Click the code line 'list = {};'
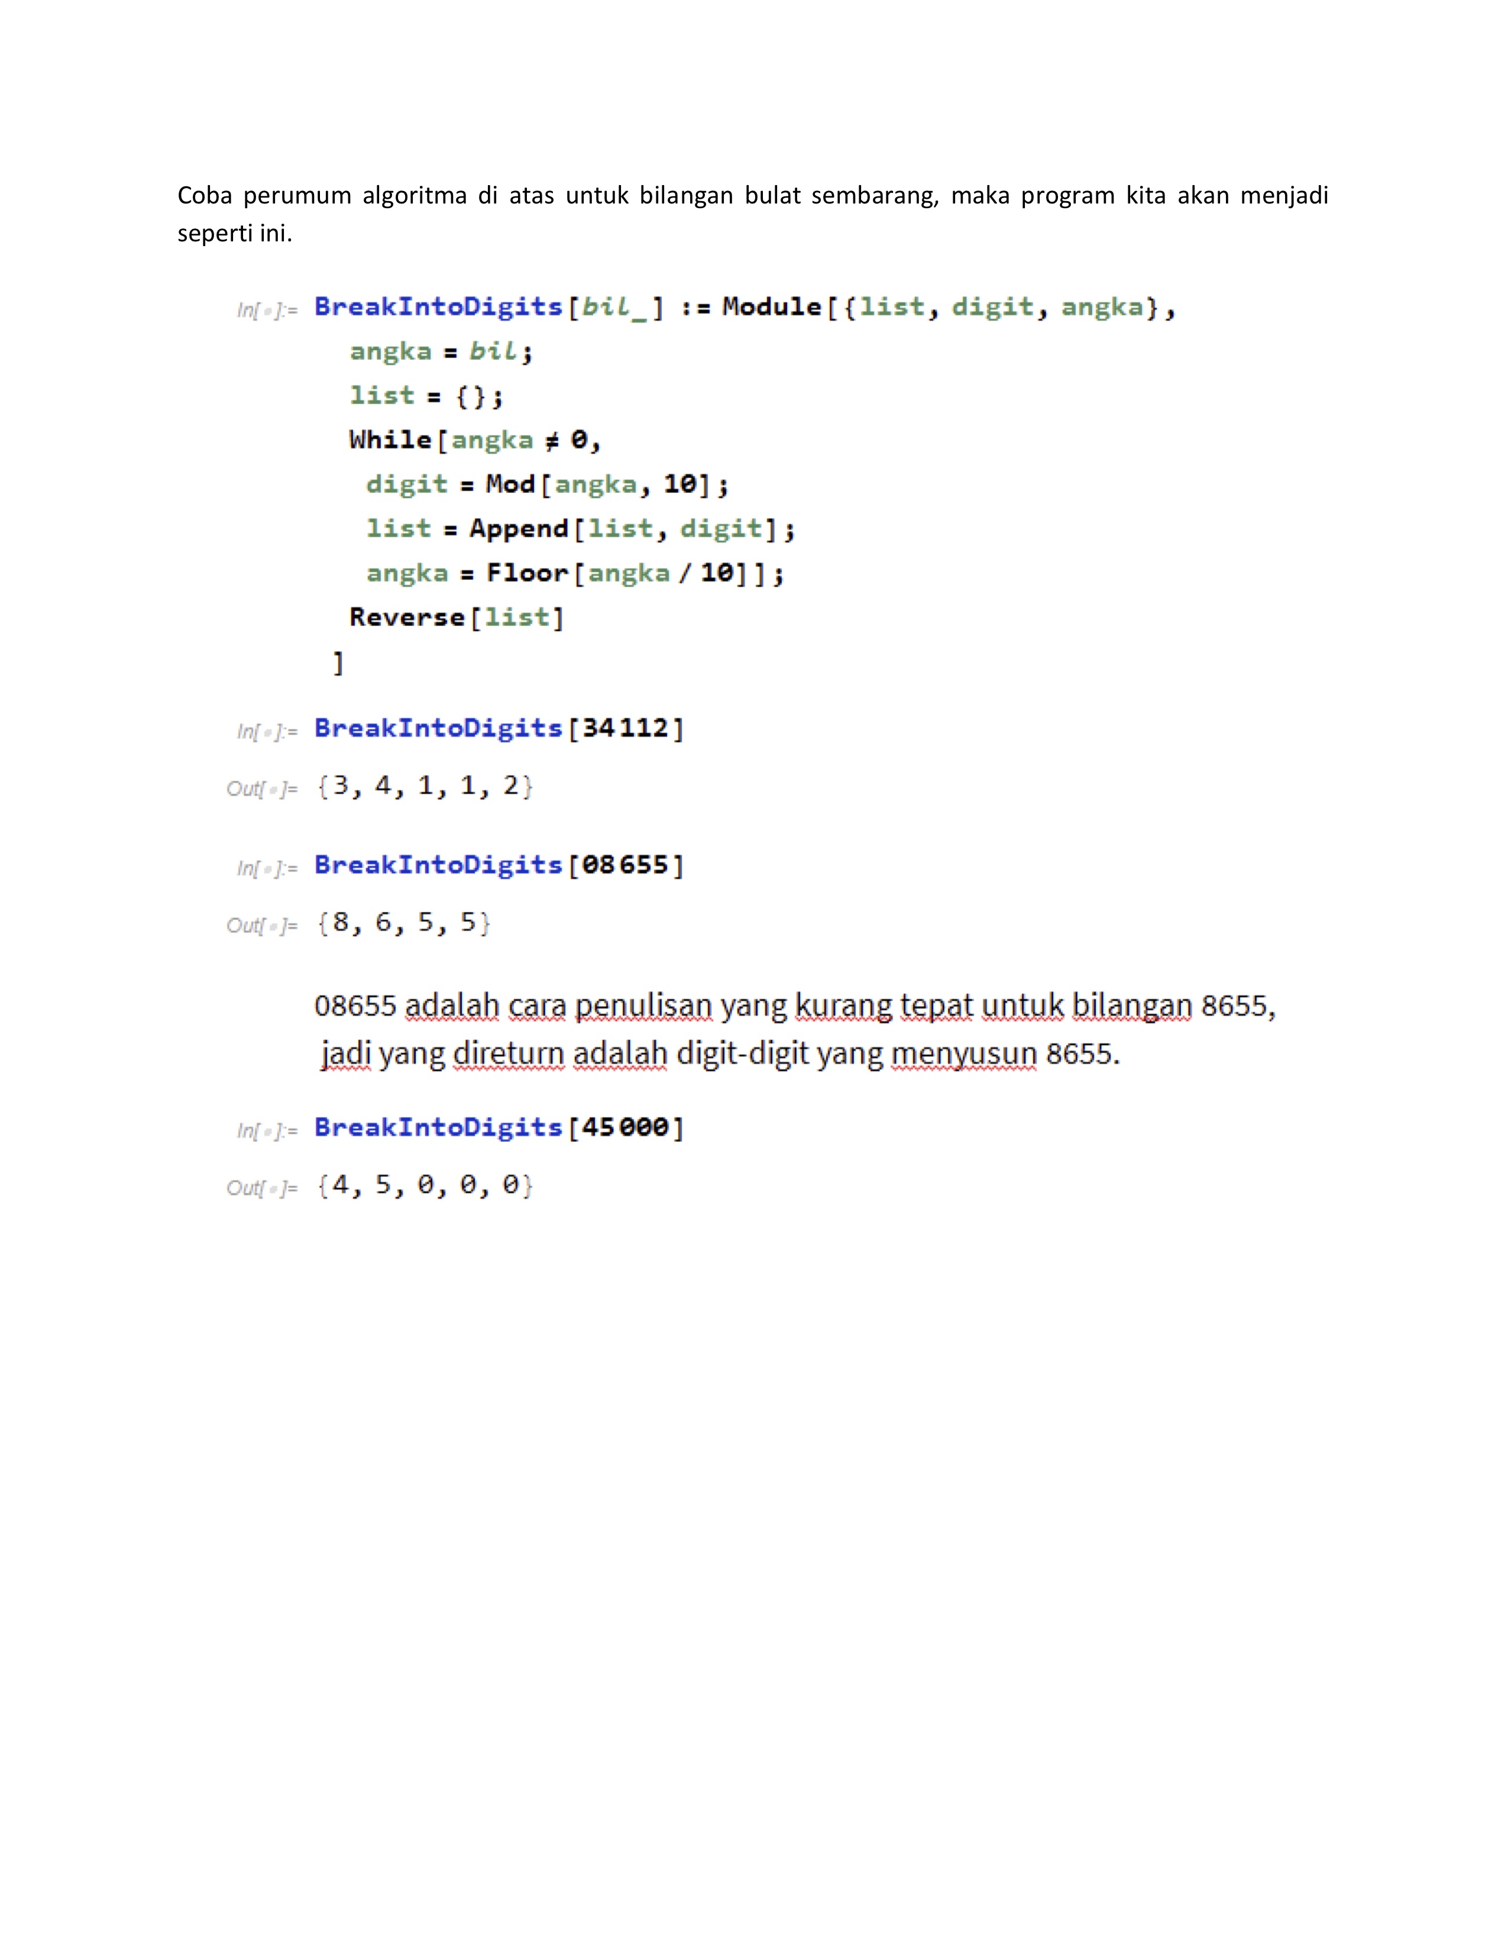 click(426, 395)
